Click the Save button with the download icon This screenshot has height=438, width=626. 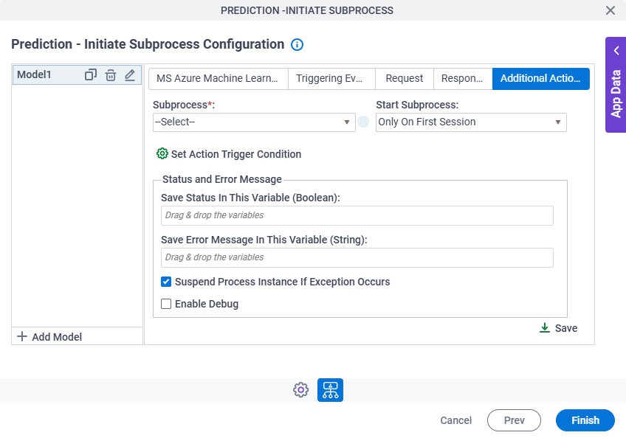point(558,328)
